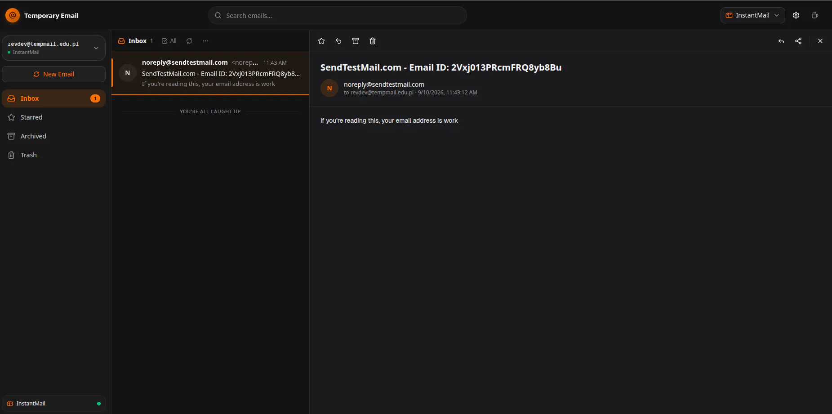
Task: Click the InstantMail status bar at bottom
Action: click(x=53, y=404)
